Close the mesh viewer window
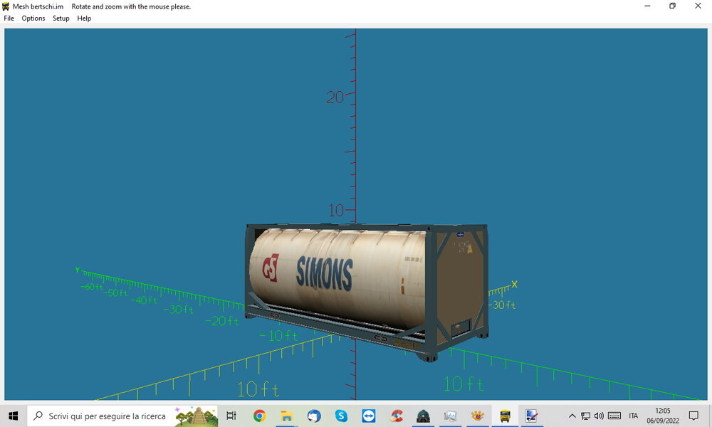The width and height of the screenshot is (712, 427). click(698, 6)
